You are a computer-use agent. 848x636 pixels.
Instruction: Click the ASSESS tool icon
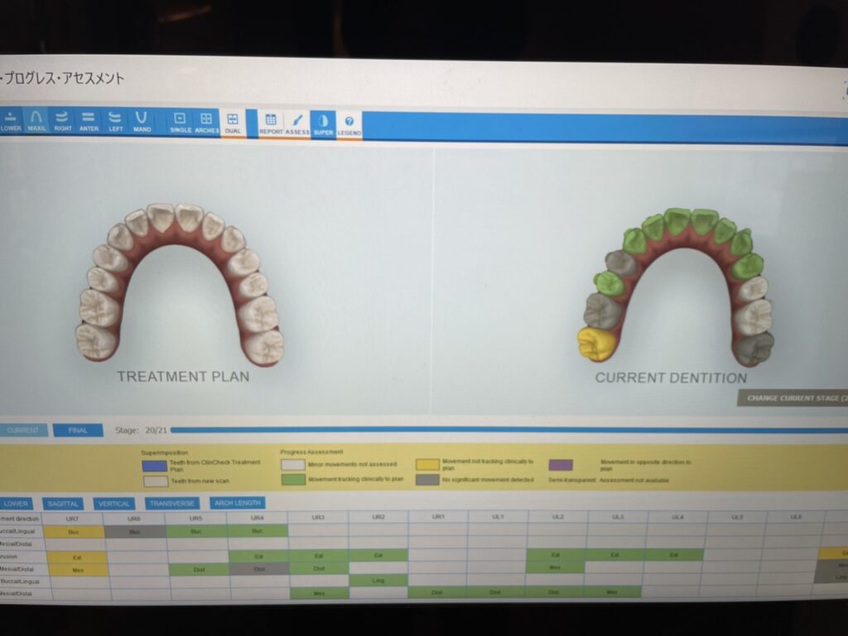297,124
